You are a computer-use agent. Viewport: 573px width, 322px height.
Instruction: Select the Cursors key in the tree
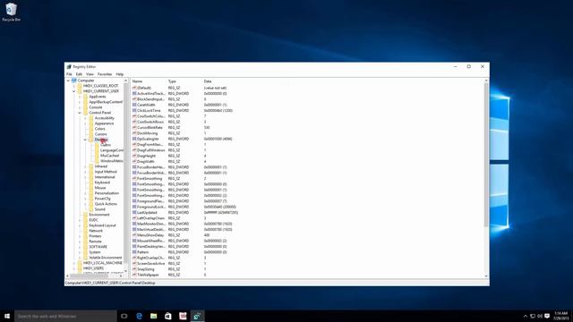tap(101, 134)
